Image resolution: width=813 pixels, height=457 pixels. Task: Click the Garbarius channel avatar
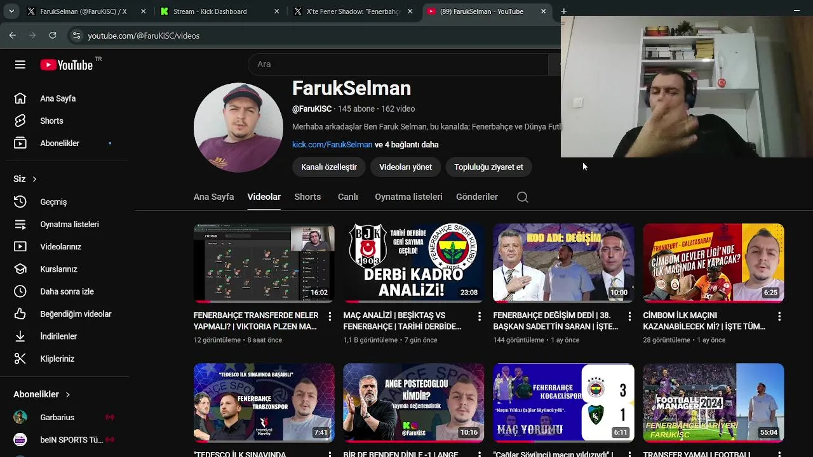tap(20, 417)
